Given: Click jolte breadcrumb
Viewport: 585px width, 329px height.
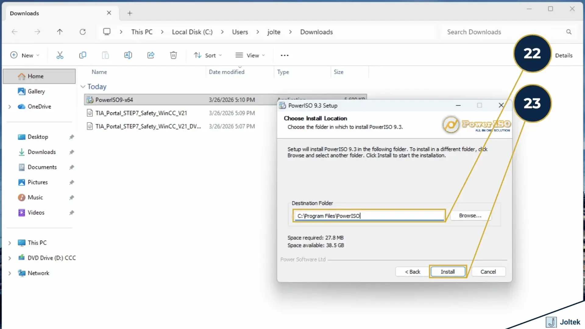Looking at the screenshot, I should pos(274,32).
